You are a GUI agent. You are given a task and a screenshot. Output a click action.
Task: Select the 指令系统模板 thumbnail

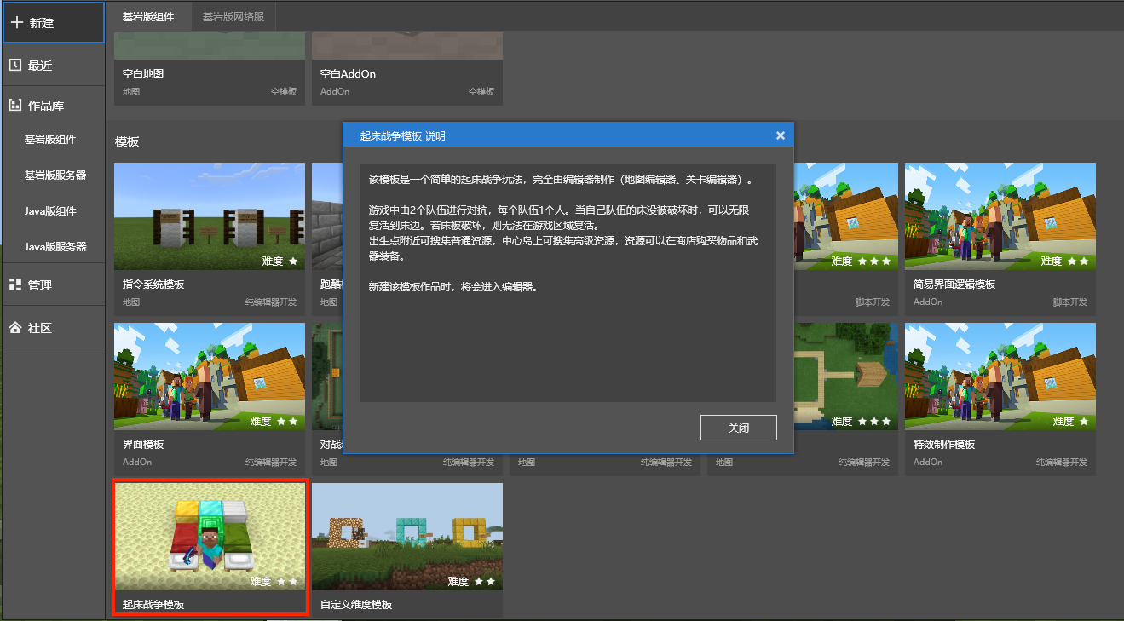pos(210,216)
